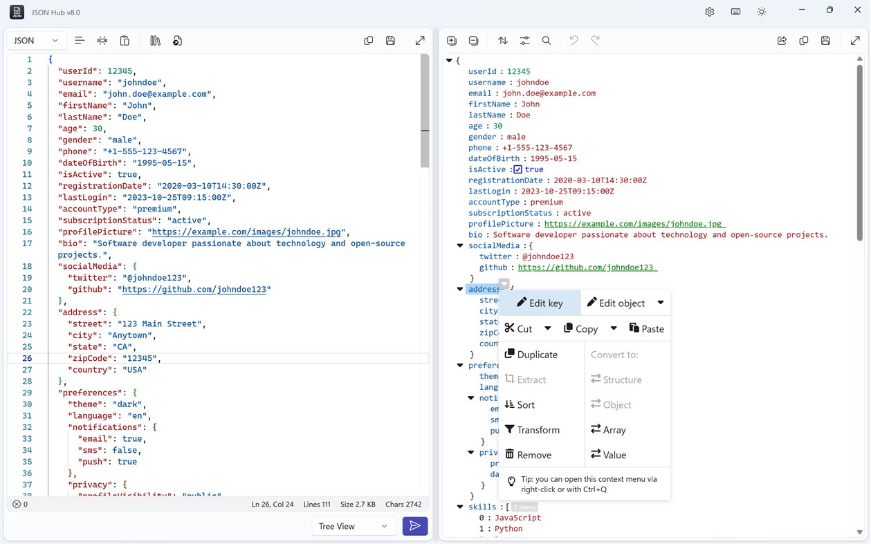The image size is (871, 544).
Task: Copy tree output using right panel copy icon
Action: (804, 41)
